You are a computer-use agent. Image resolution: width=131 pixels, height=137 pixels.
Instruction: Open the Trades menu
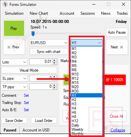(x=122, y=13)
